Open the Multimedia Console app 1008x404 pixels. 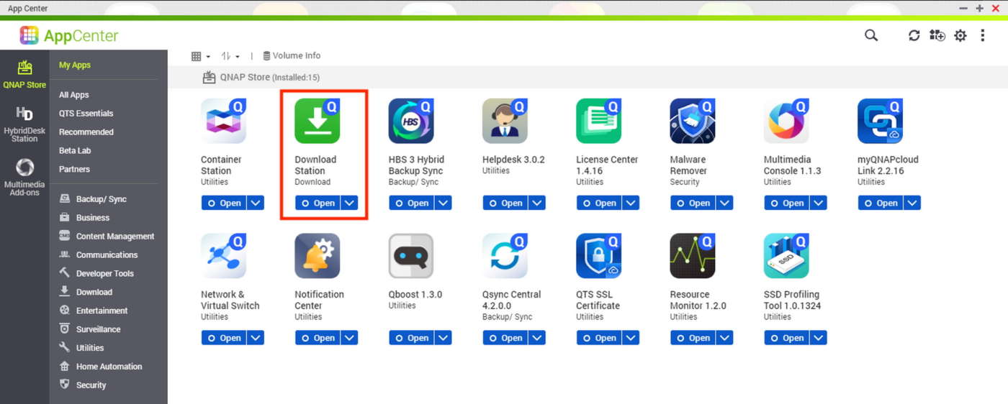pyautogui.click(x=786, y=203)
